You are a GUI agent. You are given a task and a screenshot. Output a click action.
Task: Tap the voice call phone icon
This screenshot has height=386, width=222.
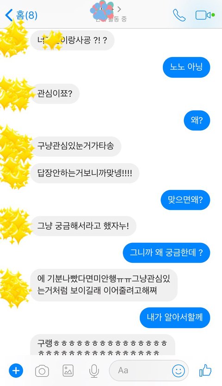tap(179, 15)
